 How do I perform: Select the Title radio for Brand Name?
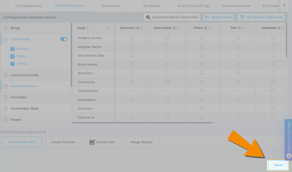click(x=237, y=64)
